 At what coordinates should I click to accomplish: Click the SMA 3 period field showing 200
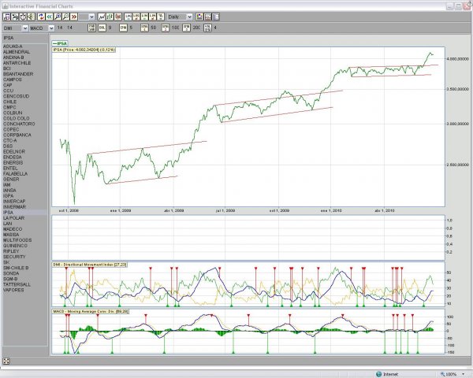pyautogui.click(x=196, y=28)
